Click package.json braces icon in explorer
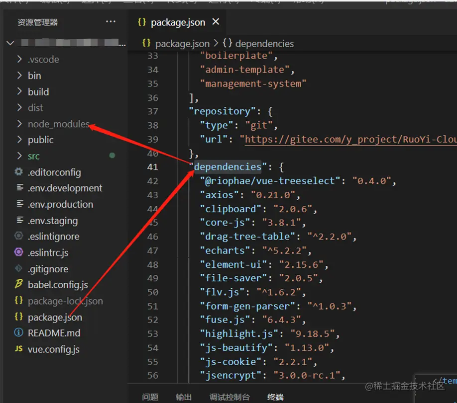The height and width of the screenshot is (403, 457). point(18,317)
